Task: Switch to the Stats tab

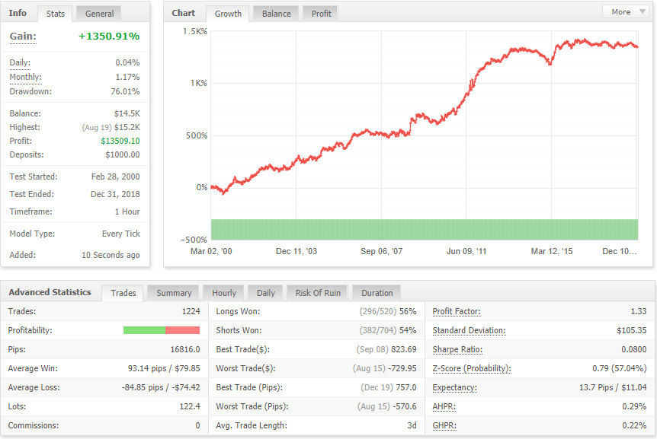Action: (x=56, y=14)
